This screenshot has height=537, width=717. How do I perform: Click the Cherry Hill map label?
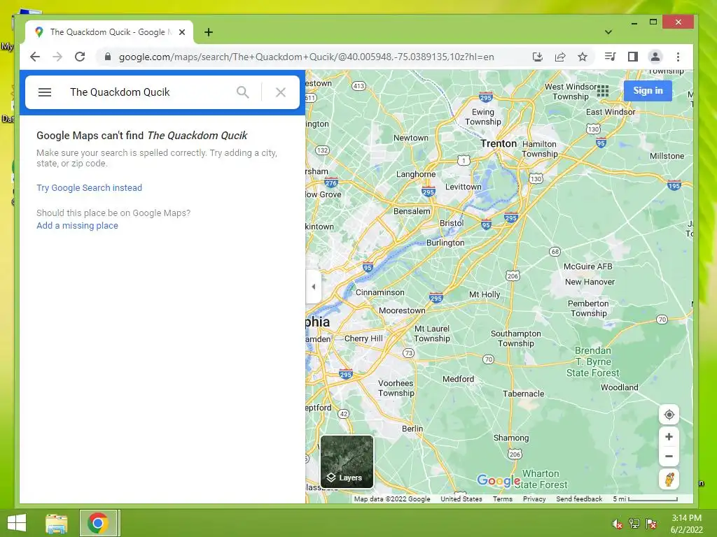363,338
